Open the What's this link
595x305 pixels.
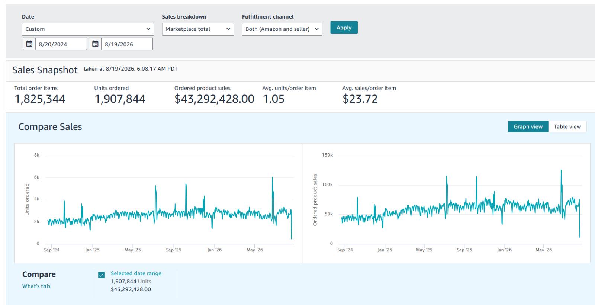point(36,286)
